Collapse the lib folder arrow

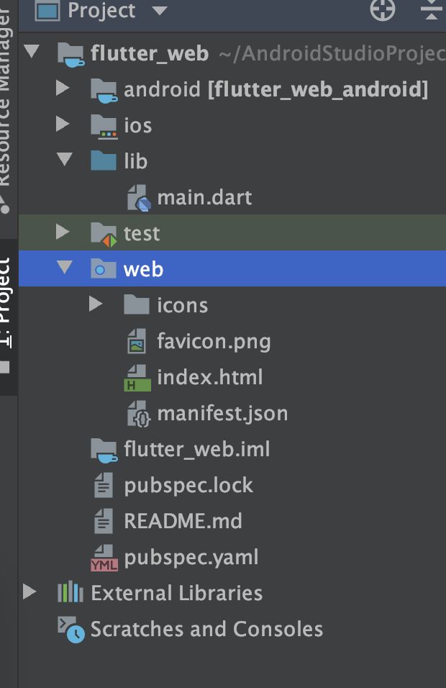(65, 159)
